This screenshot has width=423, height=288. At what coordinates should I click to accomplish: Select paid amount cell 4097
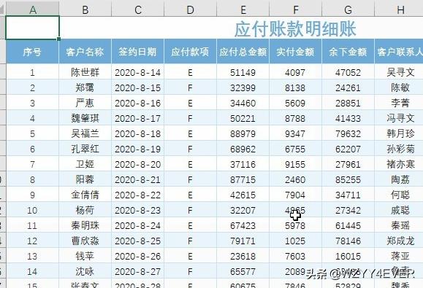click(x=295, y=72)
